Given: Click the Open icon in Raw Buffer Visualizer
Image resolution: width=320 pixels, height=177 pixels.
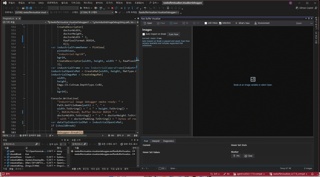Looking at the screenshot, I should tap(145, 23).
